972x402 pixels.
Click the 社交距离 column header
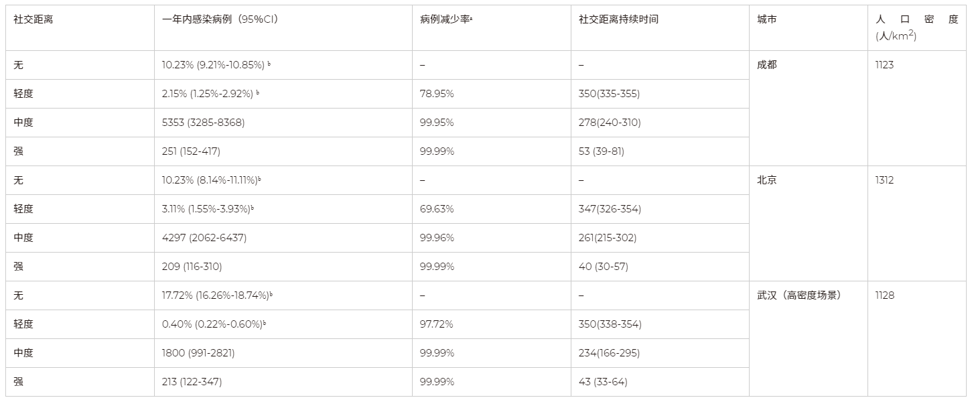click(x=33, y=19)
